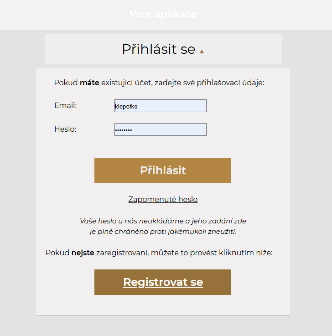Focus the Email input field
The height and width of the screenshot is (336, 332).
pyautogui.click(x=173, y=106)
